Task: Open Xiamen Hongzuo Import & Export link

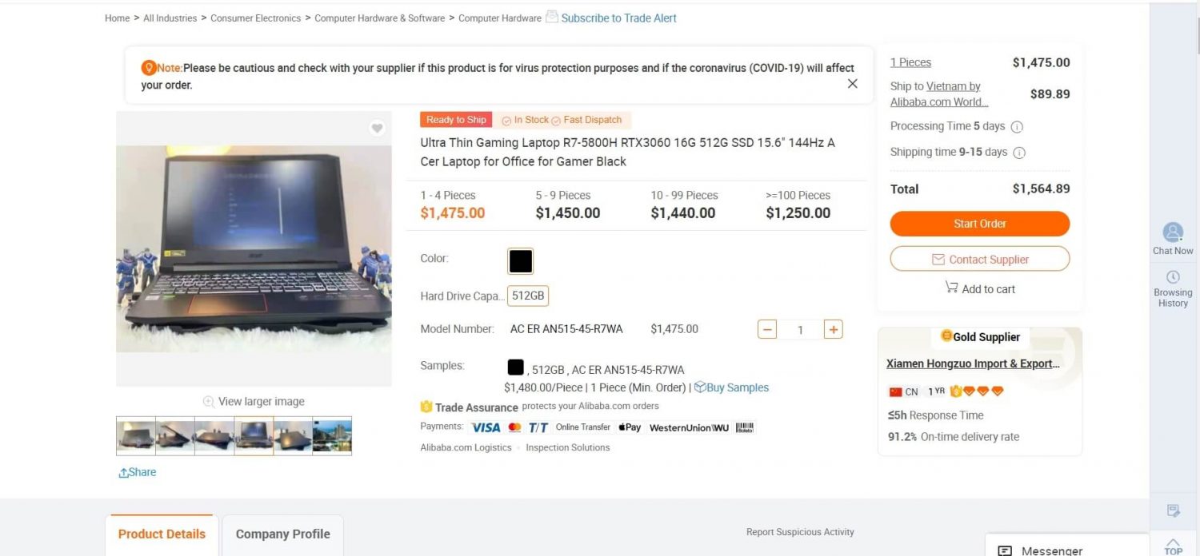Action: pyautogui.click(x=973, y=363)
